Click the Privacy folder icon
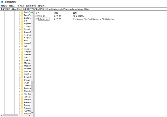167x117 pixels. [x=22, y=105]
